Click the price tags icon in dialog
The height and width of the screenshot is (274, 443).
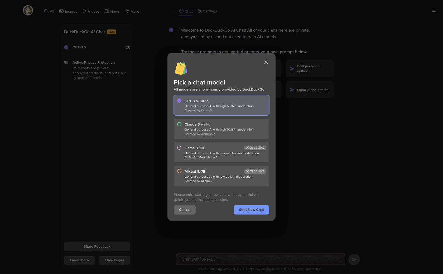(181, 69)
